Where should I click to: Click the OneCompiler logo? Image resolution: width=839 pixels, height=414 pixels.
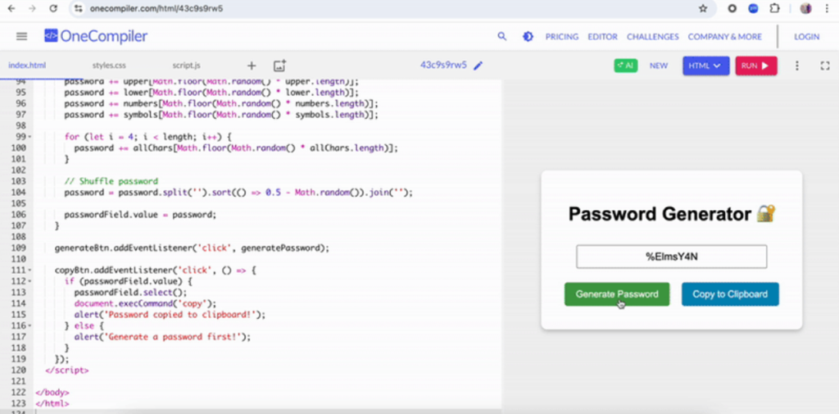click(x=96, y=36)
